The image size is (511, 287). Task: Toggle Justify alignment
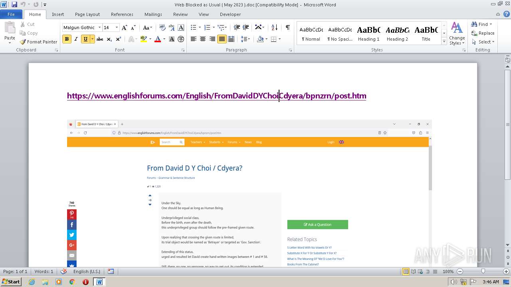pyautogui.click(x=222, y=39)
